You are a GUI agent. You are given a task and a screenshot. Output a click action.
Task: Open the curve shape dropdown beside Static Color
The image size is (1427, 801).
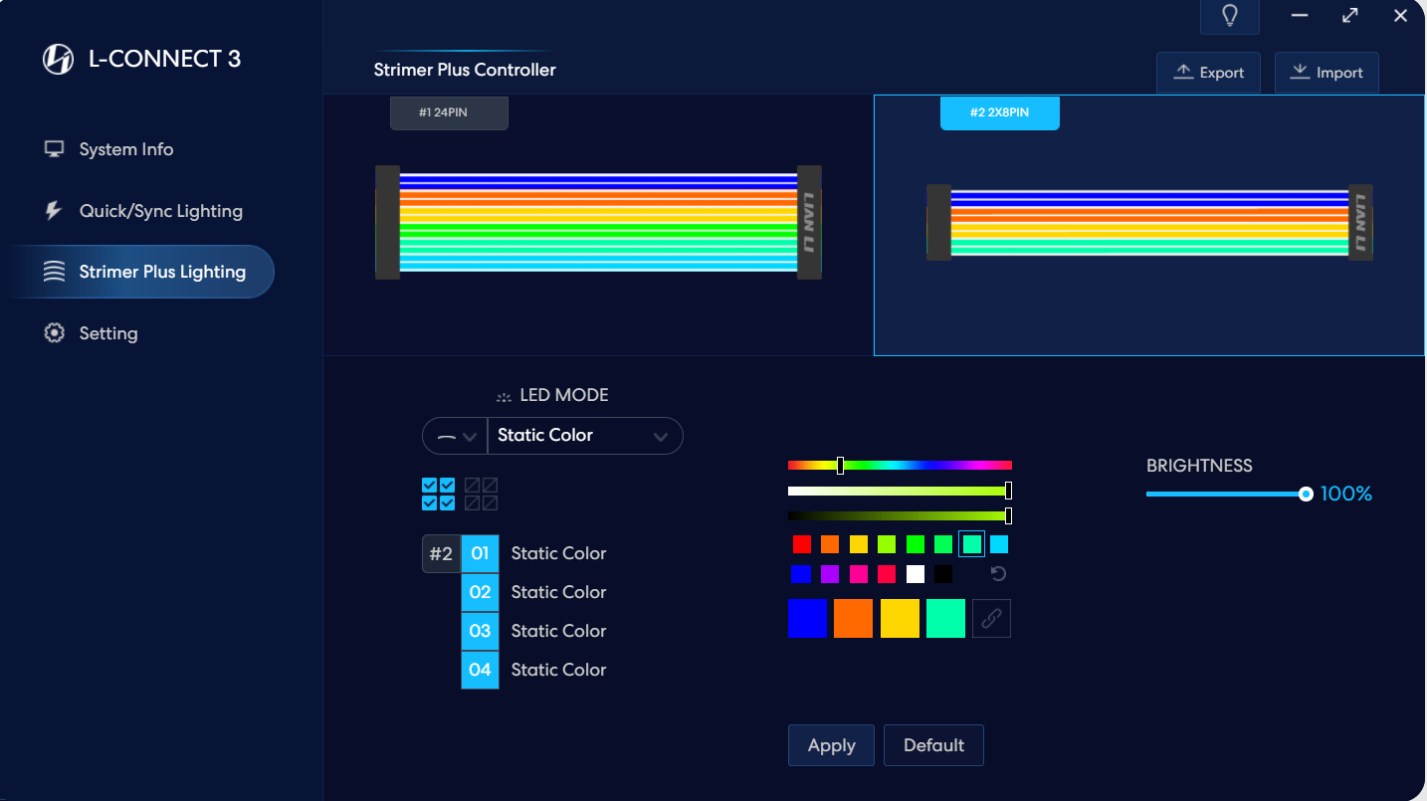tap(456, 436)
